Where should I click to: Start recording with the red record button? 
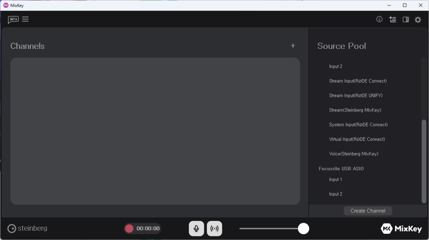tap(129, 228)
